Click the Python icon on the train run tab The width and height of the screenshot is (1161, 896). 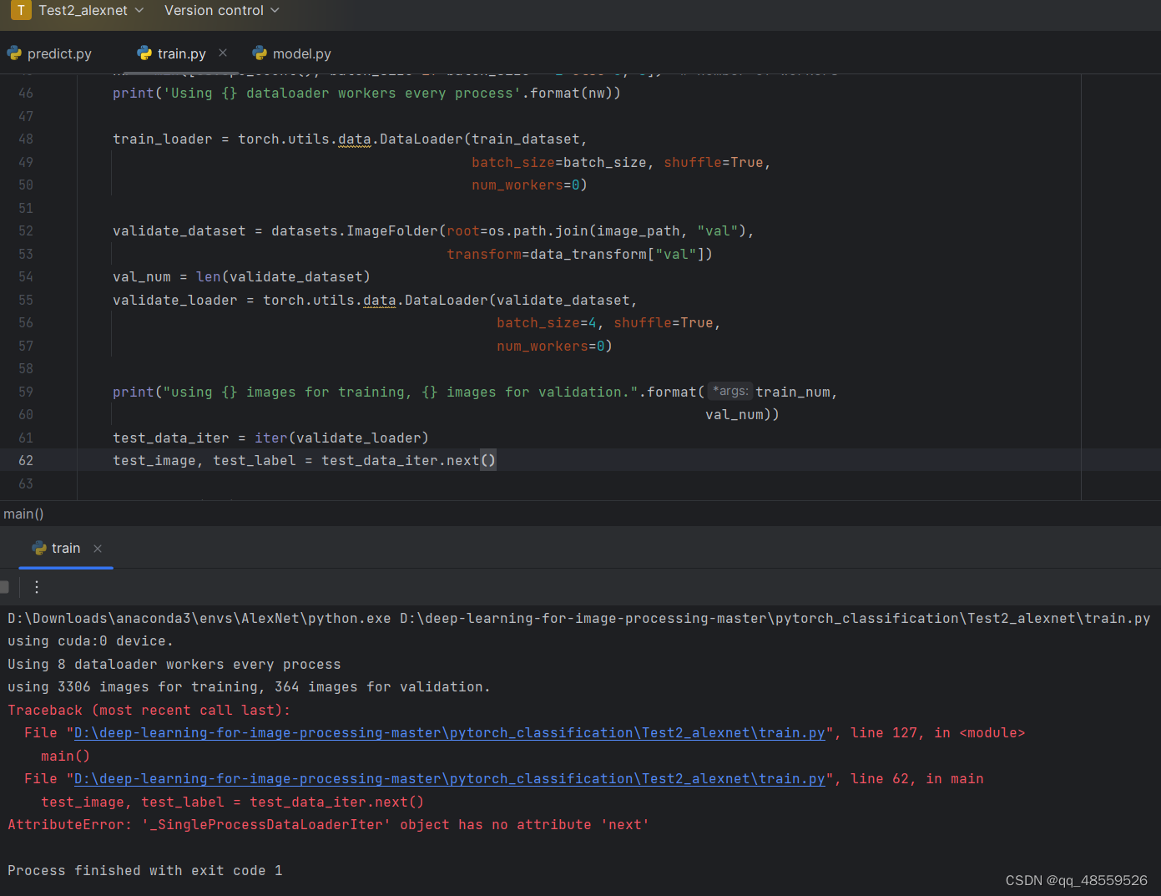click(x=39, y=548)
